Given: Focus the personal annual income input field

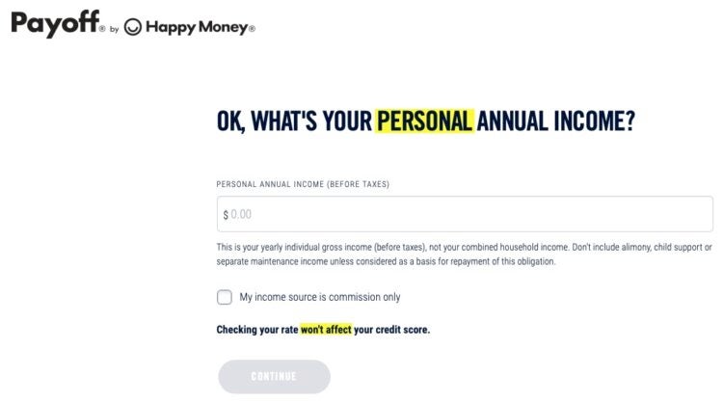Looking at the screenshot, I should coord(463,214).
